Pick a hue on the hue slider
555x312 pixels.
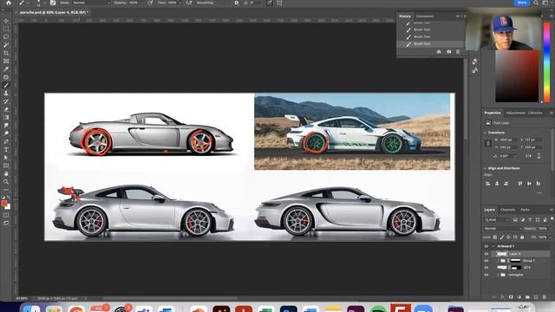(547, 62)
